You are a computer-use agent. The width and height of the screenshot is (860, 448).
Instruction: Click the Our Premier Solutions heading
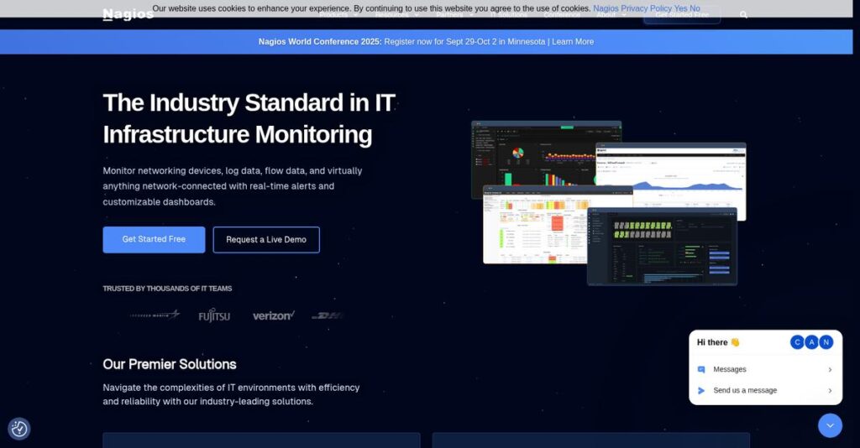[170, 364]
